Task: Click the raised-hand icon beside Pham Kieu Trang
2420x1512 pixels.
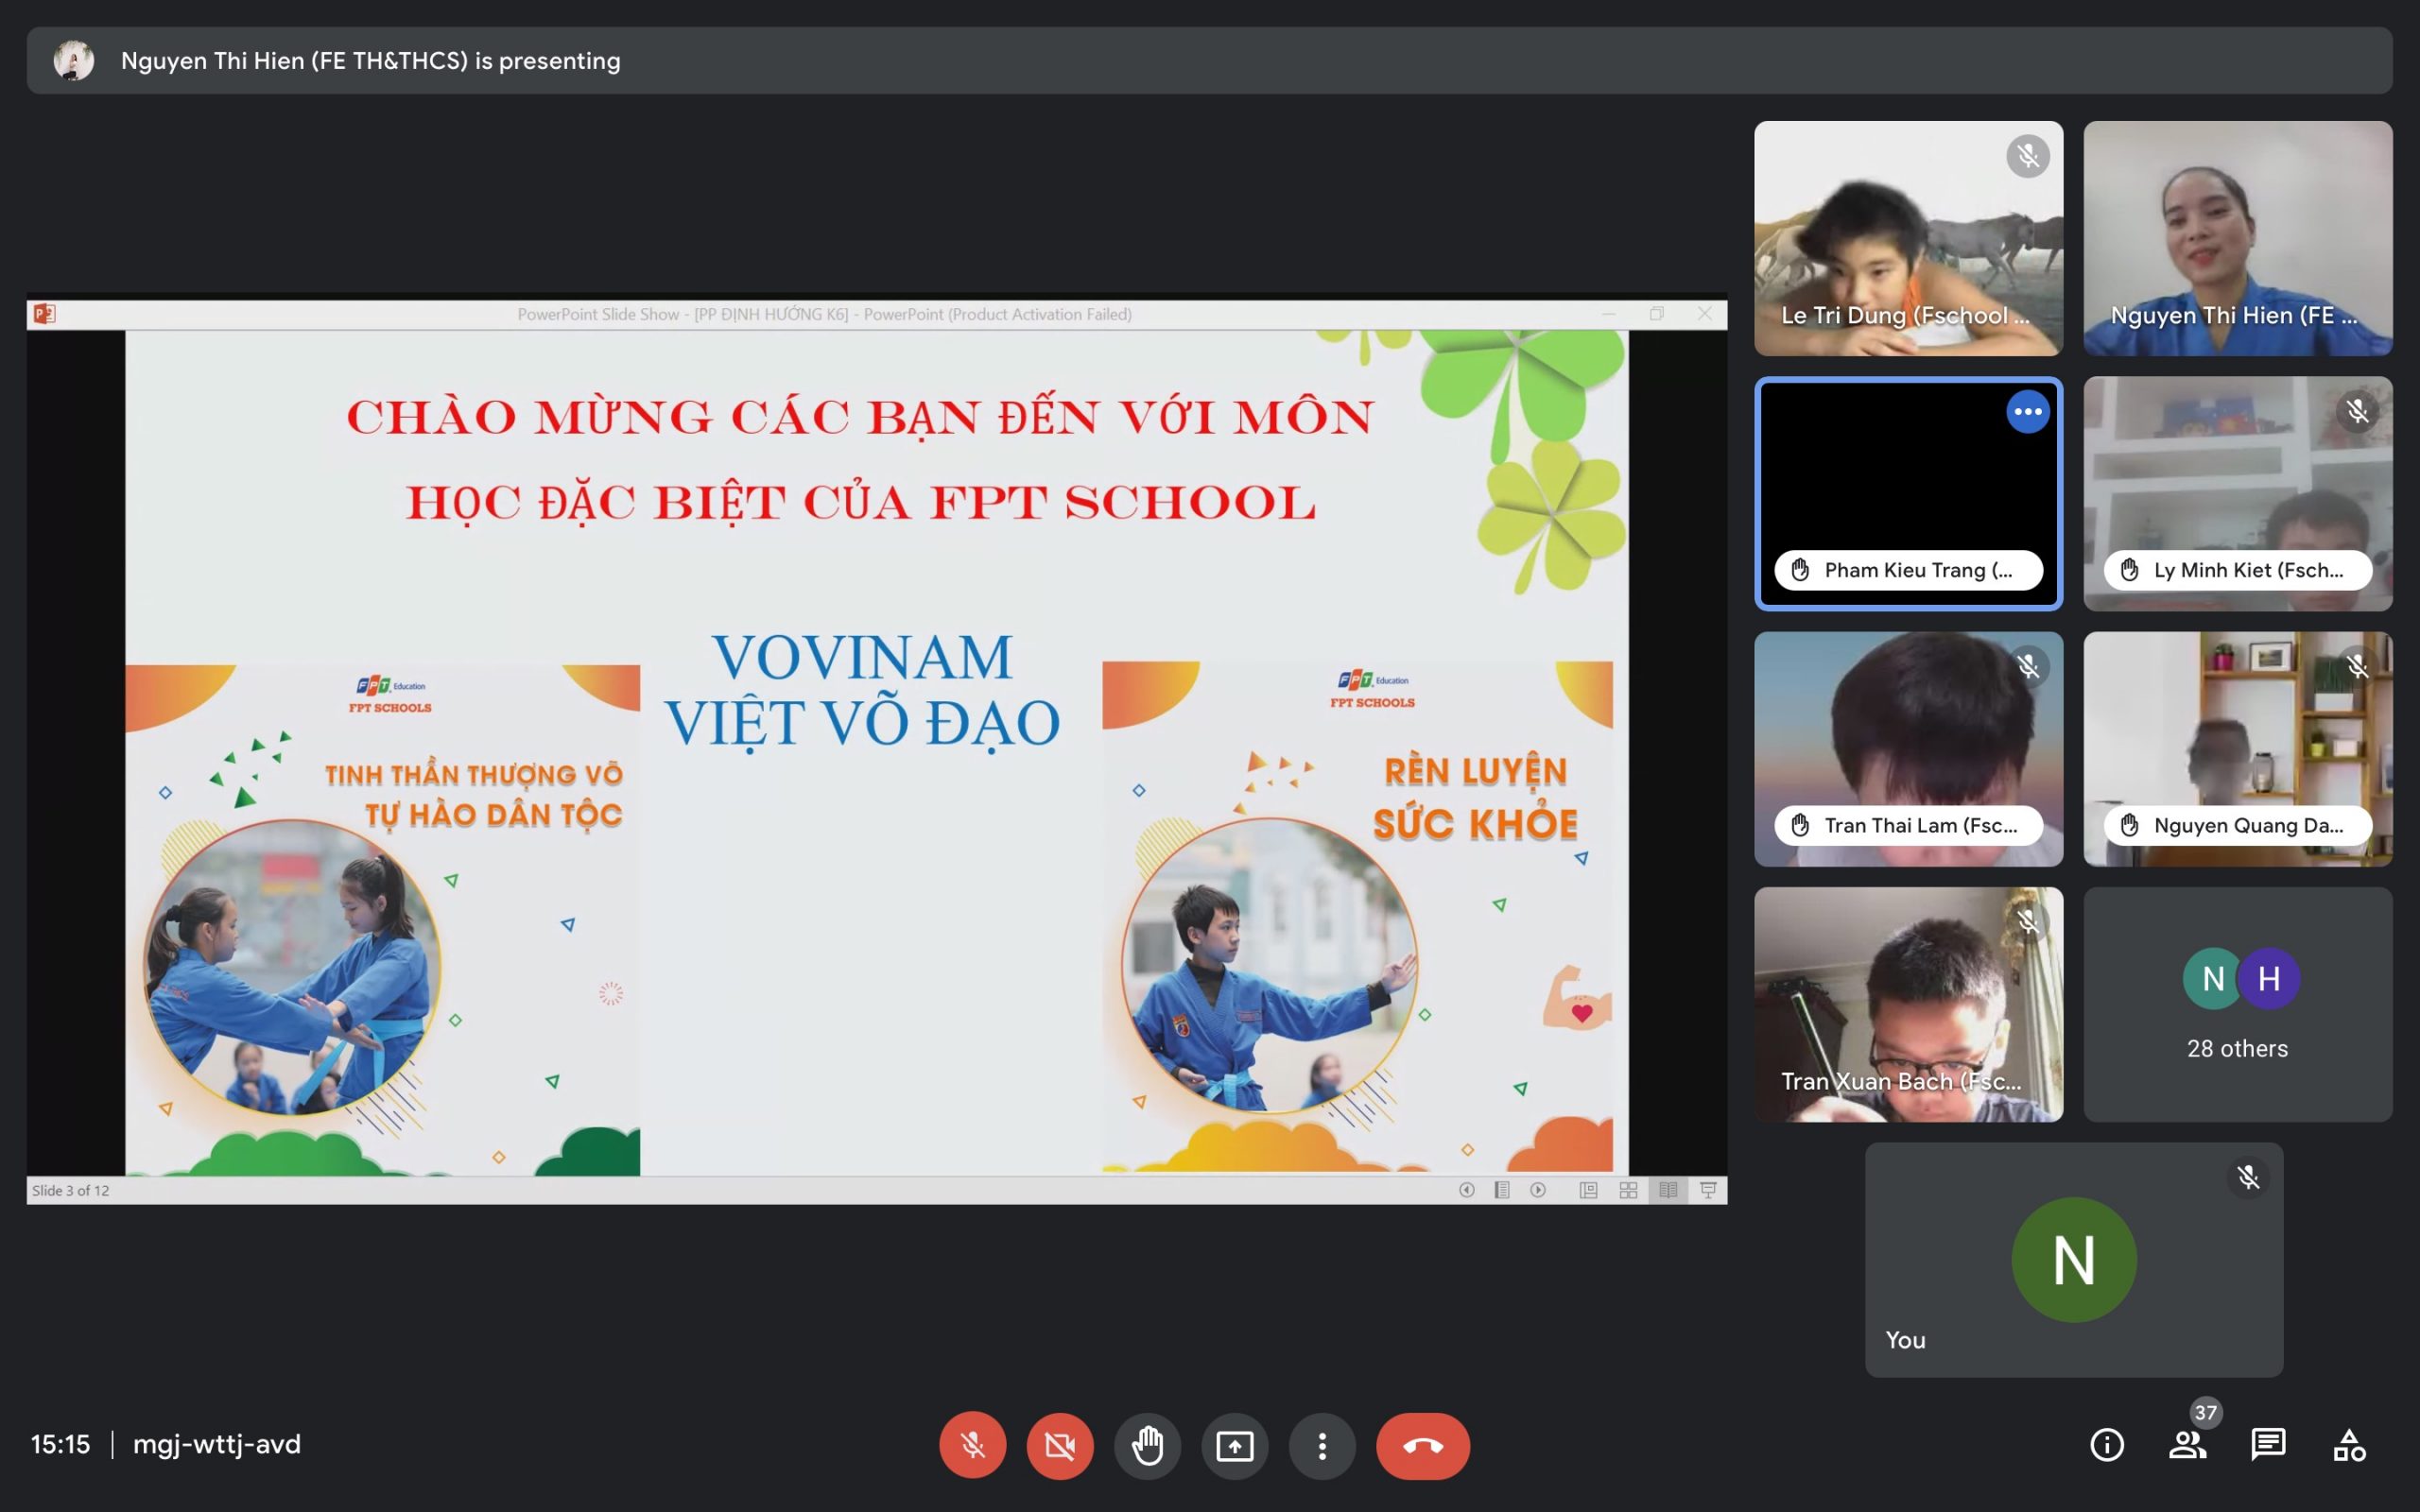Action: click(1800, 570)
